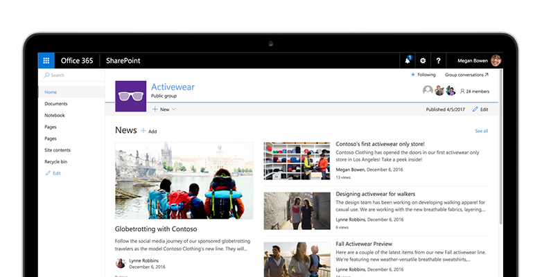
Task: Click the store shelves thumbnail
Action: [297, 161]
